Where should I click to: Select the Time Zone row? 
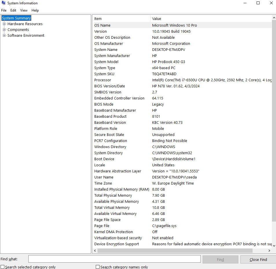coord(182,183)
